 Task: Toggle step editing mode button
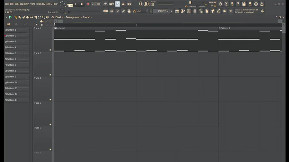pos(118,11)
